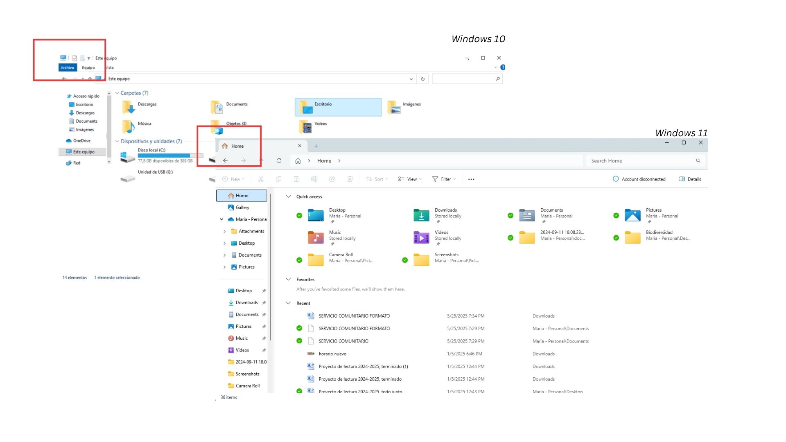Toggle the Details pane button
The image size is (786, 442).
tap(690, 179)
